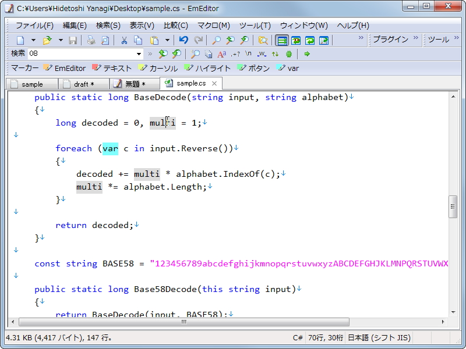Open the New file dropdown arrow
Screen dimensions: 466x349
coord(33,40)
